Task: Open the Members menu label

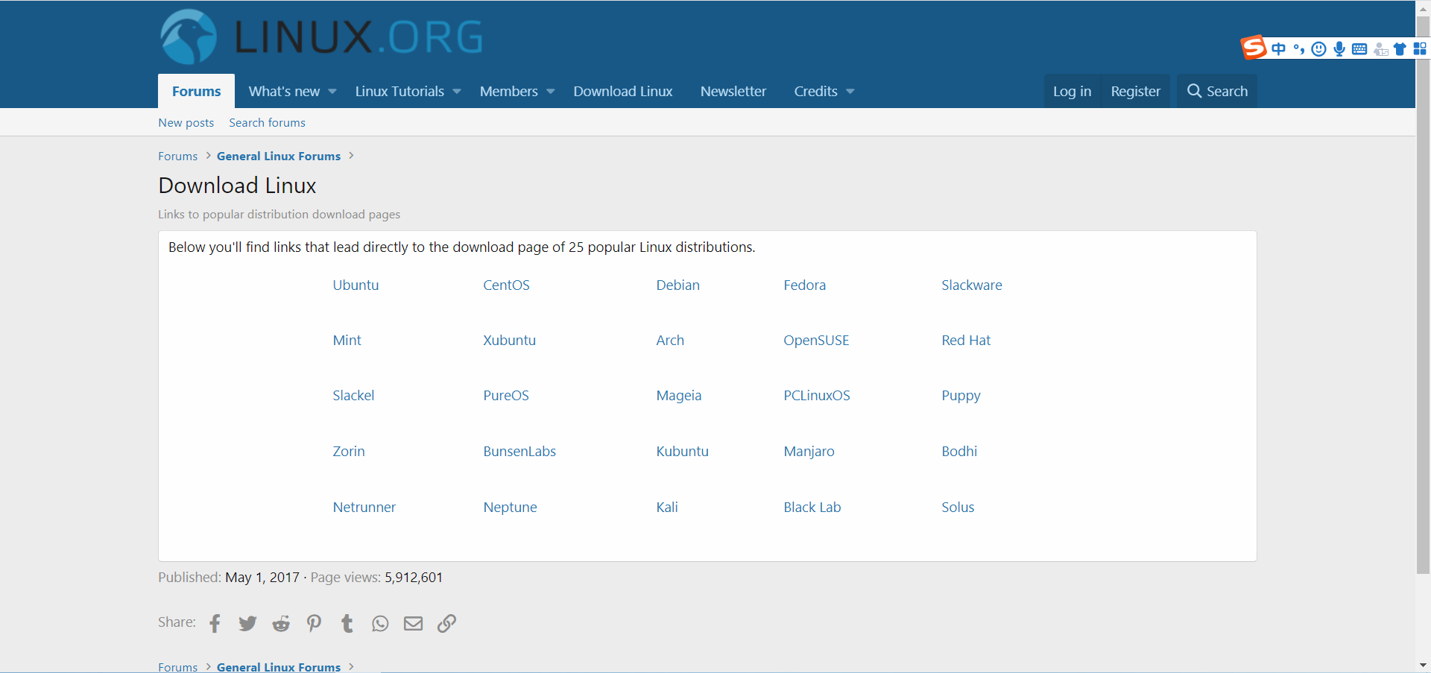Action: (x=509, y=91)
